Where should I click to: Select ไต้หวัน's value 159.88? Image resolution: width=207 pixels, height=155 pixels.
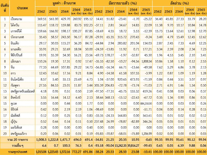[x=66, y=25]
